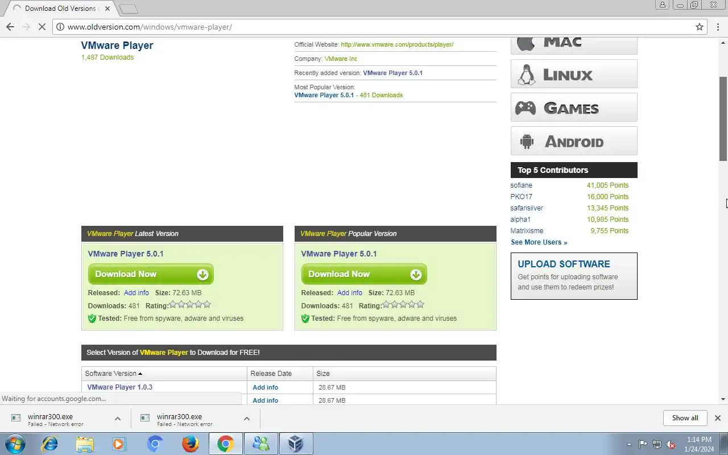Open recently added VMware Player 5.0.1 link
Screen dimensions: 728x455
(392, 73)
